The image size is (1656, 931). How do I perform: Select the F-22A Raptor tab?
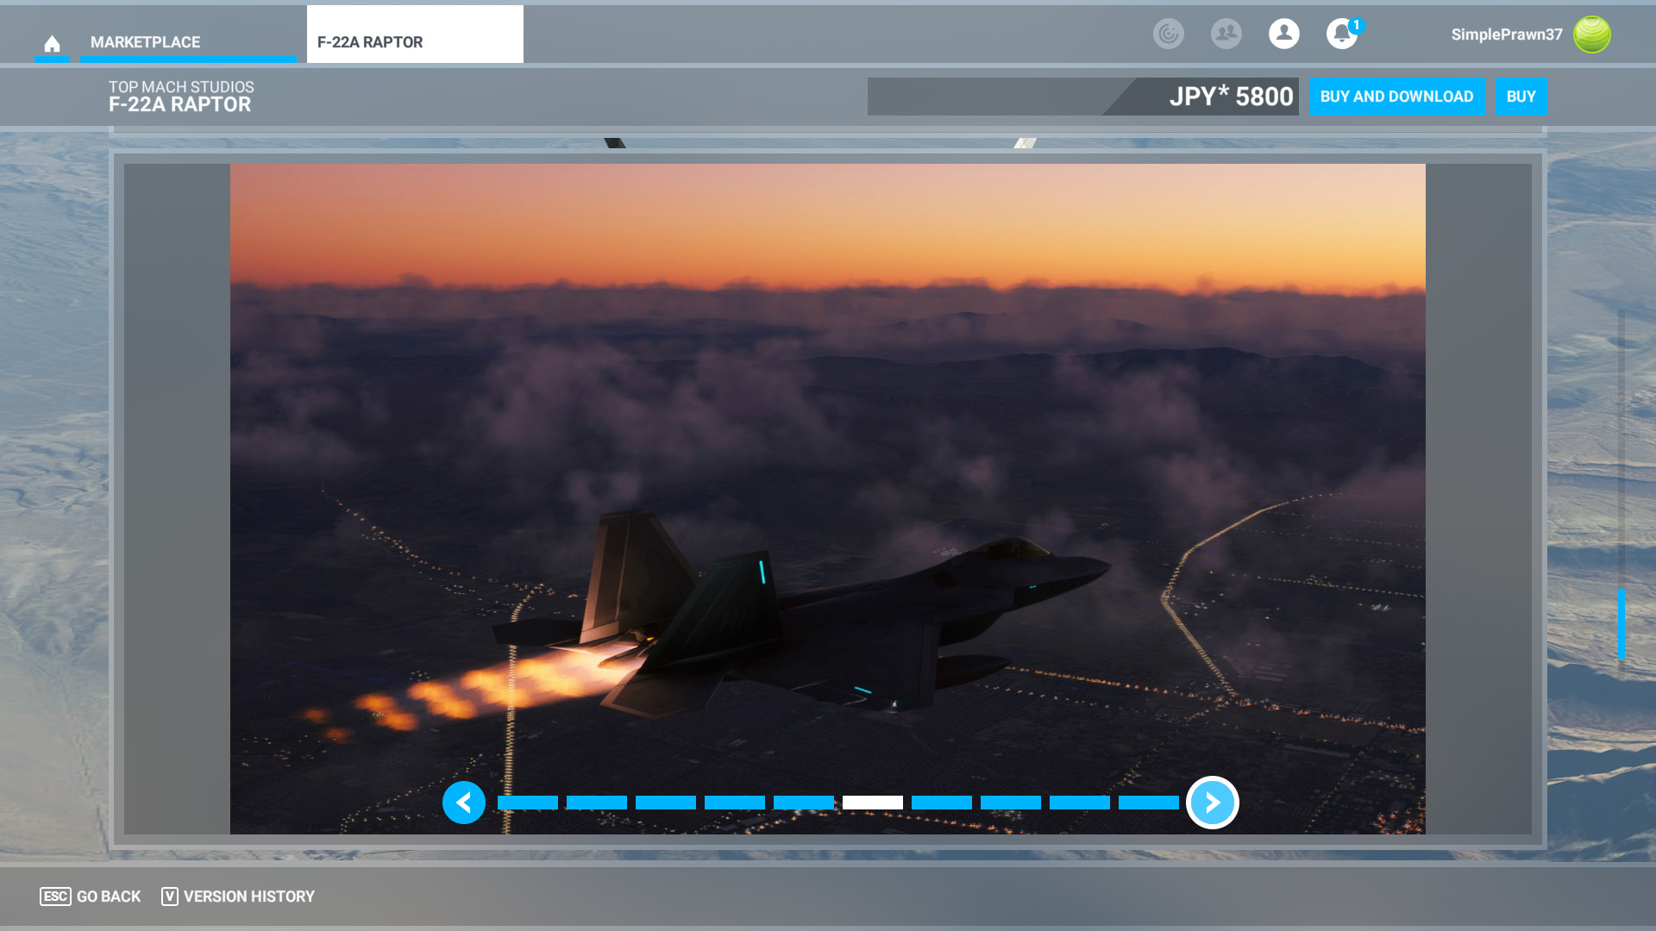414,41
